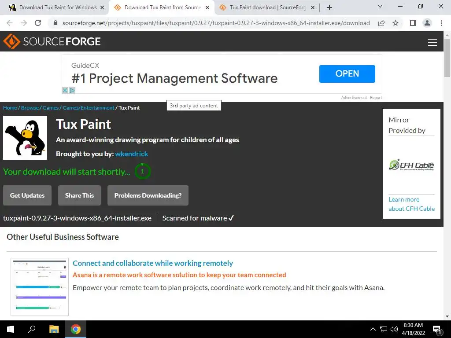Go to Home breadcrumb link
The height and width of the screenshot is (338, 451).
pos(10,108)
